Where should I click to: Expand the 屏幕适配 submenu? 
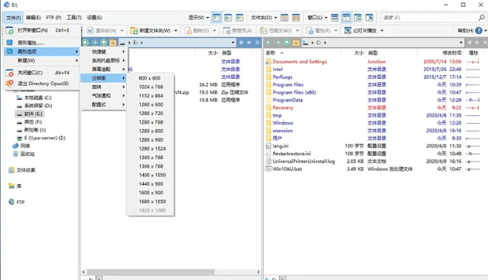point(104,69)
